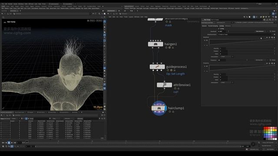Open the No cam viewport dropdown

99,21
